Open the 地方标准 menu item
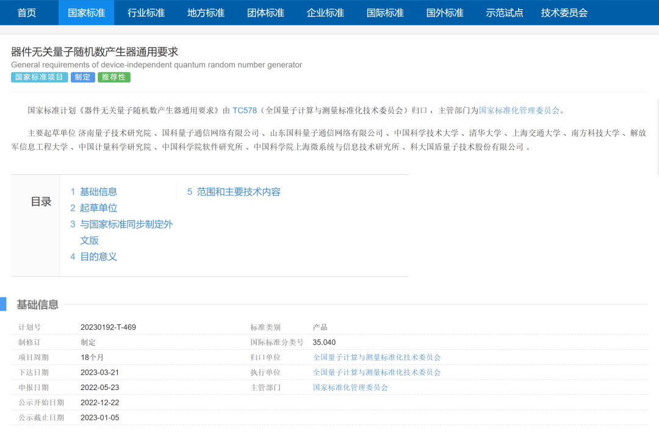659x437 pixels. (206, 13)
